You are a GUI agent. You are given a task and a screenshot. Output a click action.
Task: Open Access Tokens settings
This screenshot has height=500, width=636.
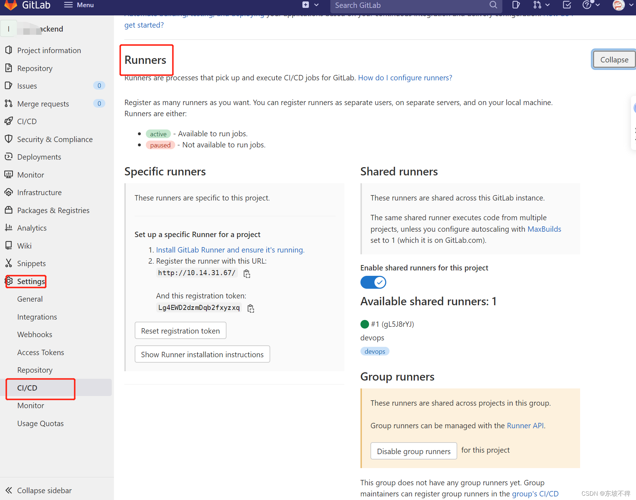(41, 353)
